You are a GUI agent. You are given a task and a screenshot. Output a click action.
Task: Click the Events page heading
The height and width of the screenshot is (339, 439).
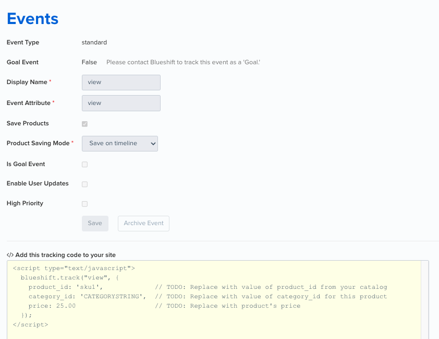point(32,19)
